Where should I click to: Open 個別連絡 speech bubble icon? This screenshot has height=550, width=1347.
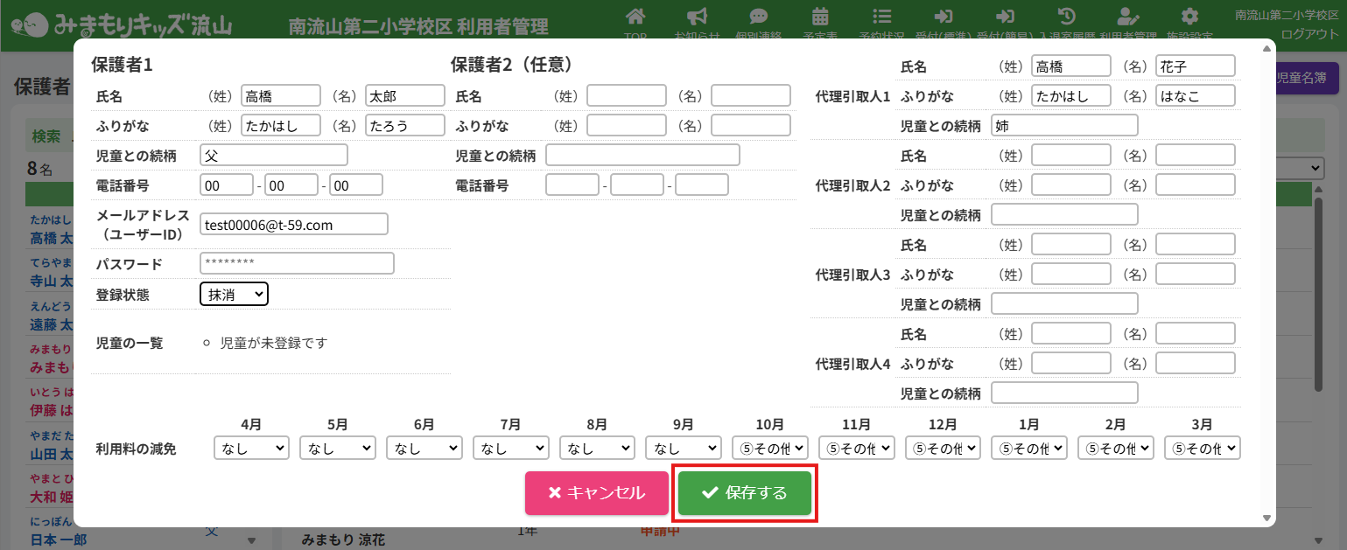pos(759,17)
